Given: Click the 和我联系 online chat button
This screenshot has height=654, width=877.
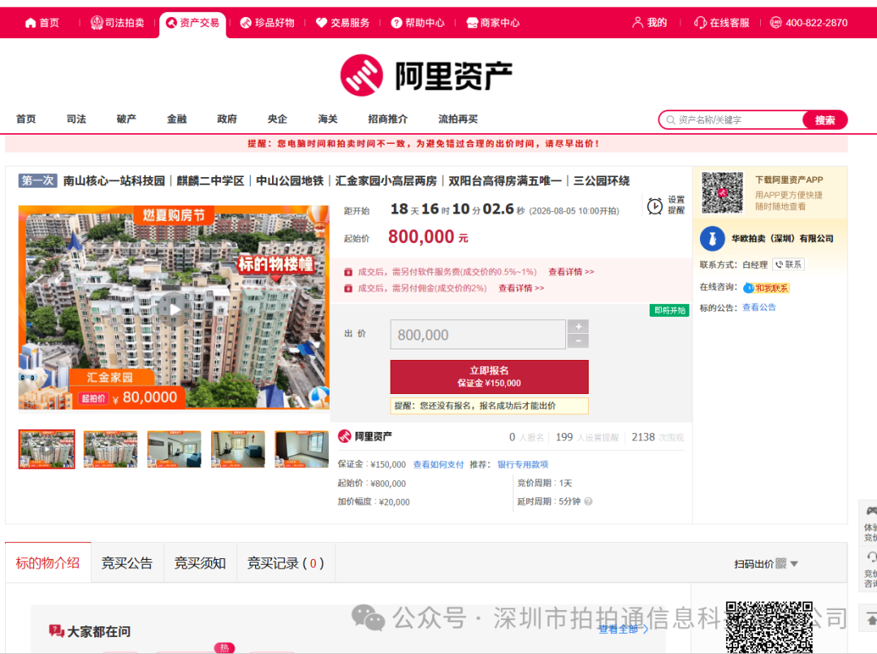Looking at the screenshot, I should 767,288.
